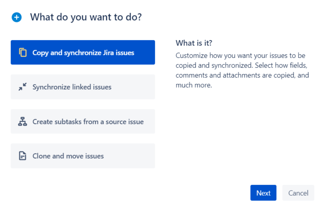Click the inward arrows synchronize icon
The height and width of the screenshot is (211, 328).
pyautogui.click(x=23, y=87)
